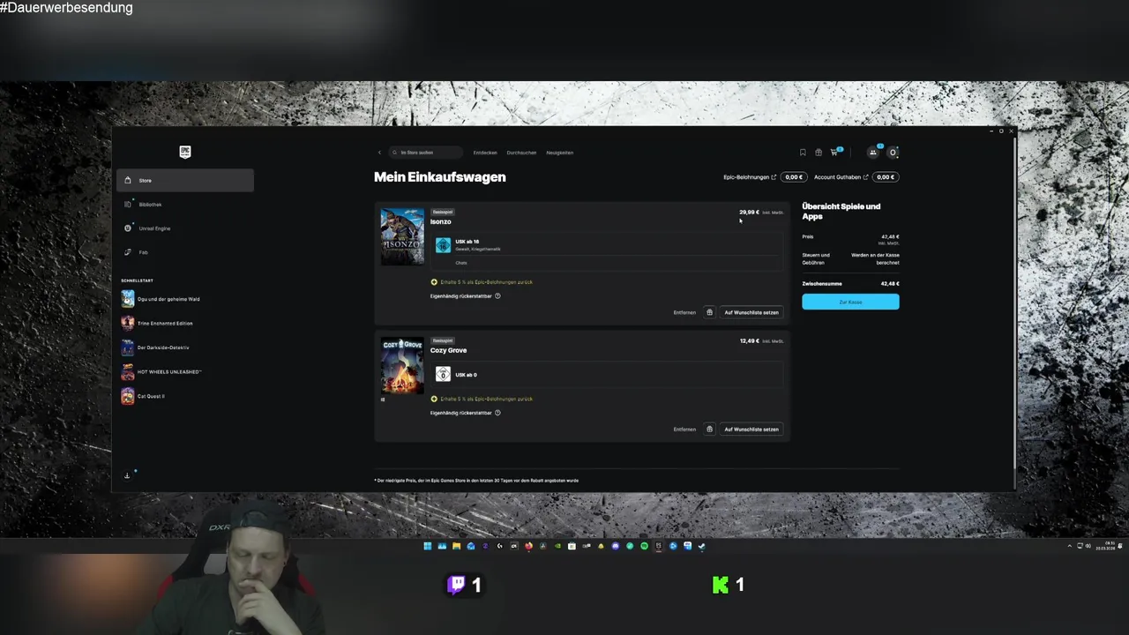The image size is (1129, 635).
Task: Click the Account Guthaben 0,00 € balance pill
Action: [x=886, y=177]
